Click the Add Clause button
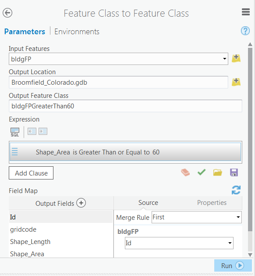The image size is (255, 276). (31, 173)
